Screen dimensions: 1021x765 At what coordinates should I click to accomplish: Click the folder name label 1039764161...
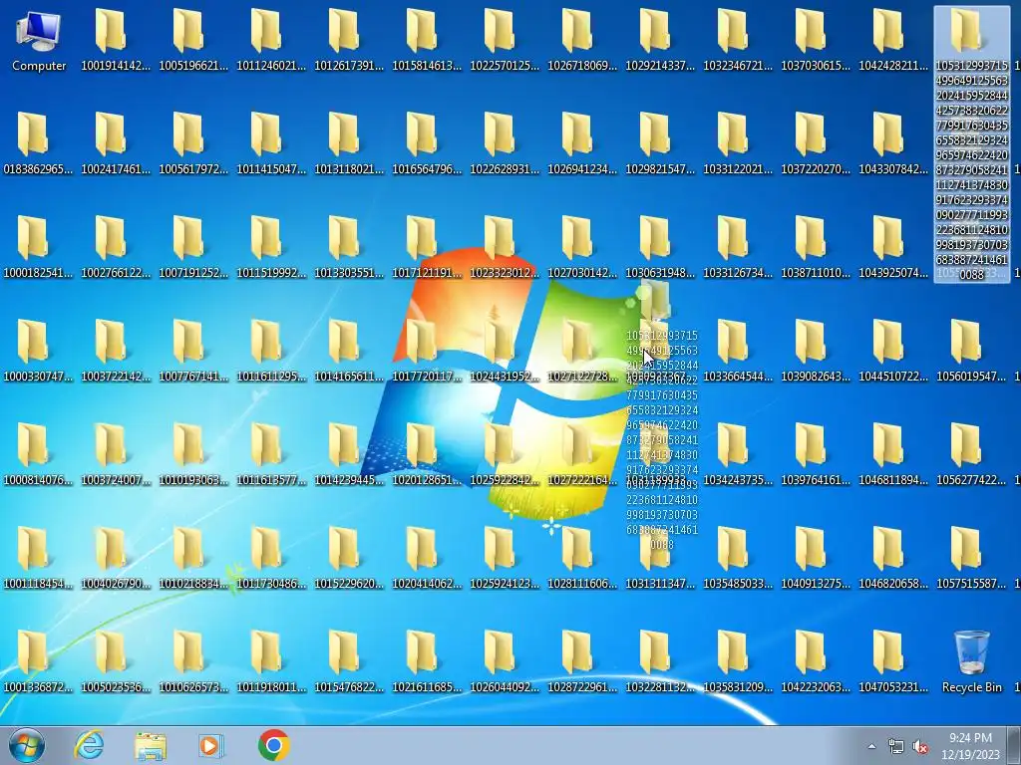(x=816, y=480)
